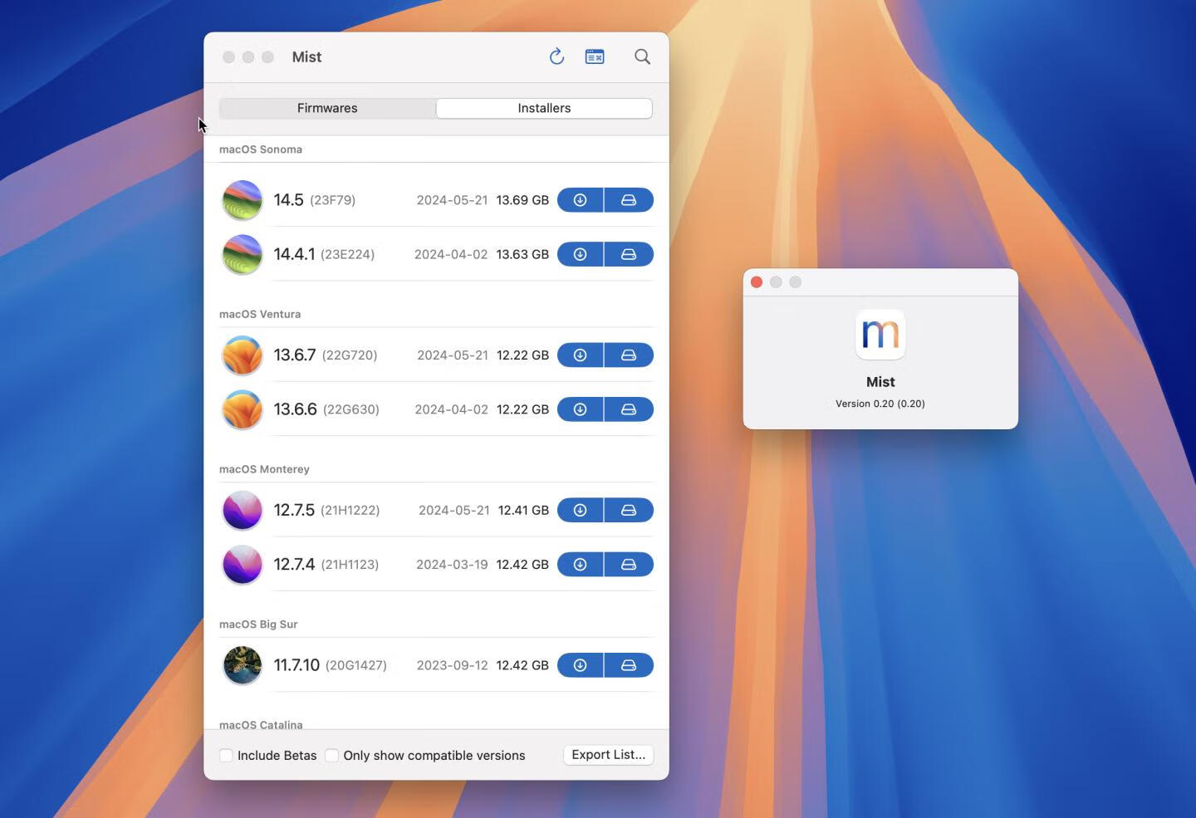Click the macOS Big Sur section header

pyautogui.click(x=258, y=625)
